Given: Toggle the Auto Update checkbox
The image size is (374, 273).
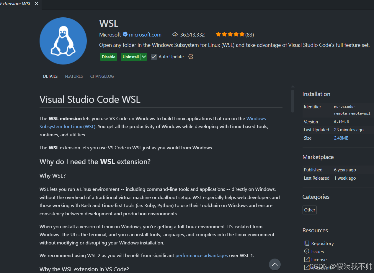Looking at the screenshot, I should [154, 57].
